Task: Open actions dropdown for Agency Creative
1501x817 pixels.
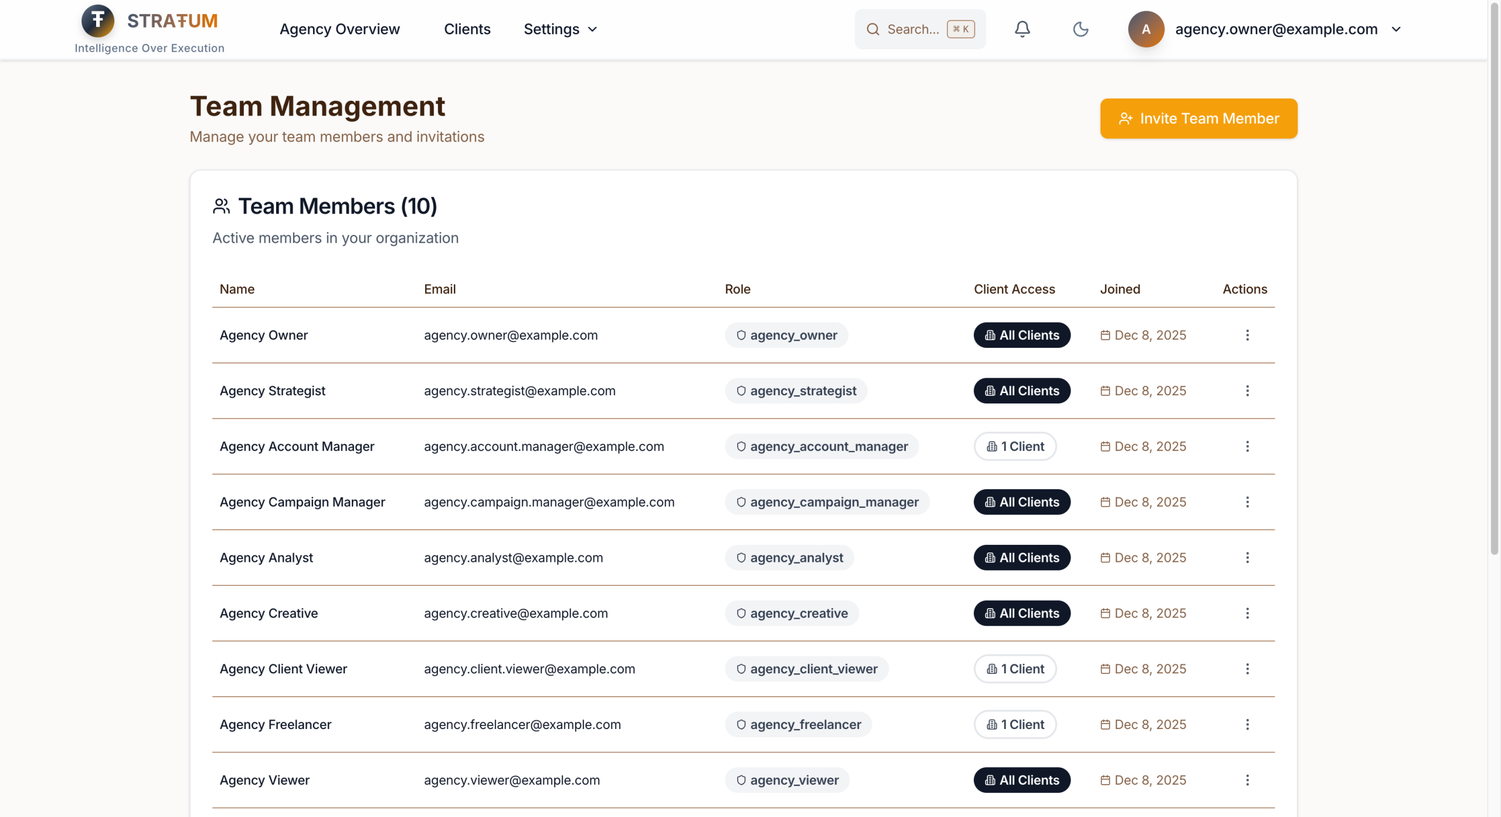Action: [1247, 613]
